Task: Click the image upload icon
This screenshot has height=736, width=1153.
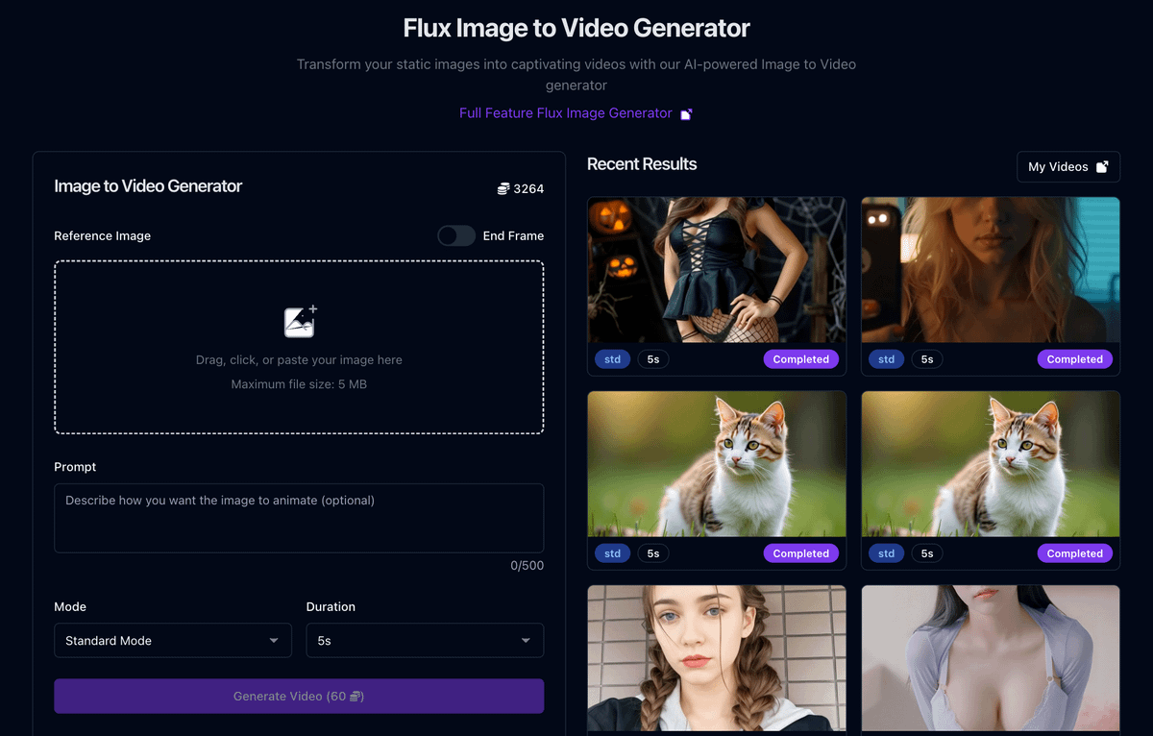Action: click(300, 322)
